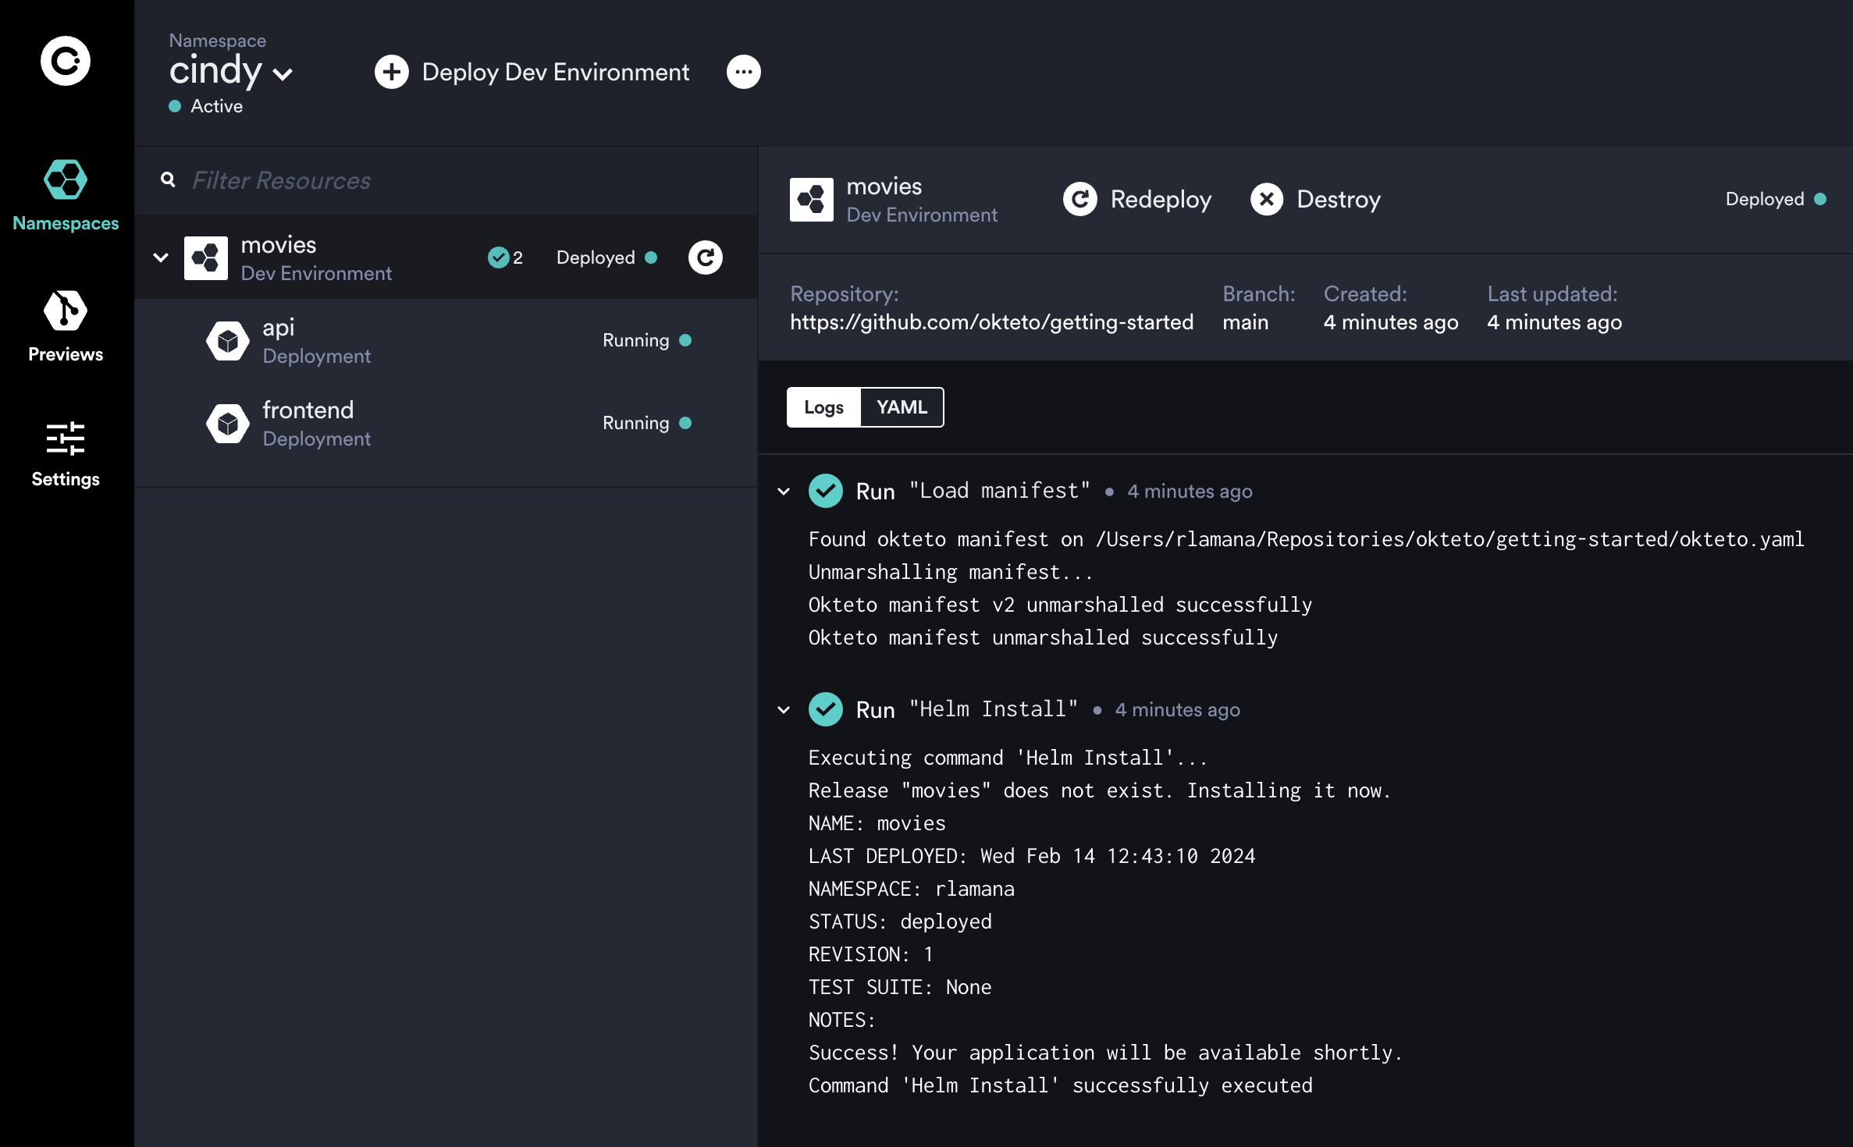Click Success application available log line
Viewport: 1853px width, 1147px height.
pyautogui.click(x=1105, y=1053)
